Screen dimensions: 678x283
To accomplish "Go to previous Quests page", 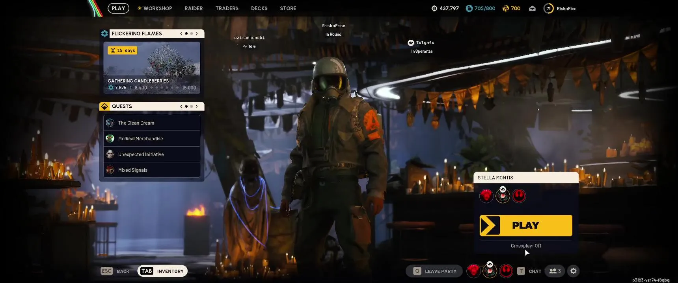I will pos(181,106).
